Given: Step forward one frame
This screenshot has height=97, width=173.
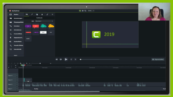Looking at the screenshot, I should (61, 59).
